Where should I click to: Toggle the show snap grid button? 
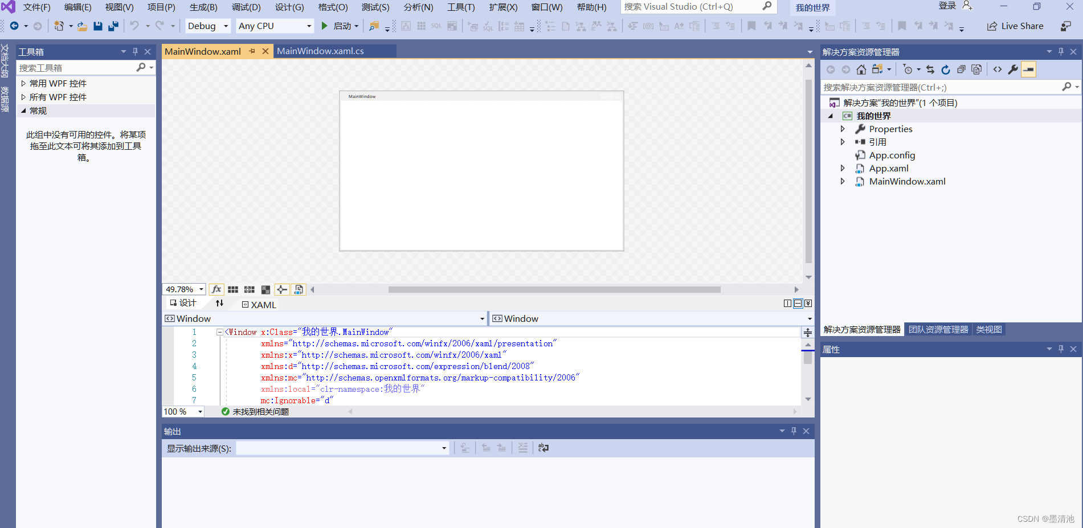pos(233,289)
